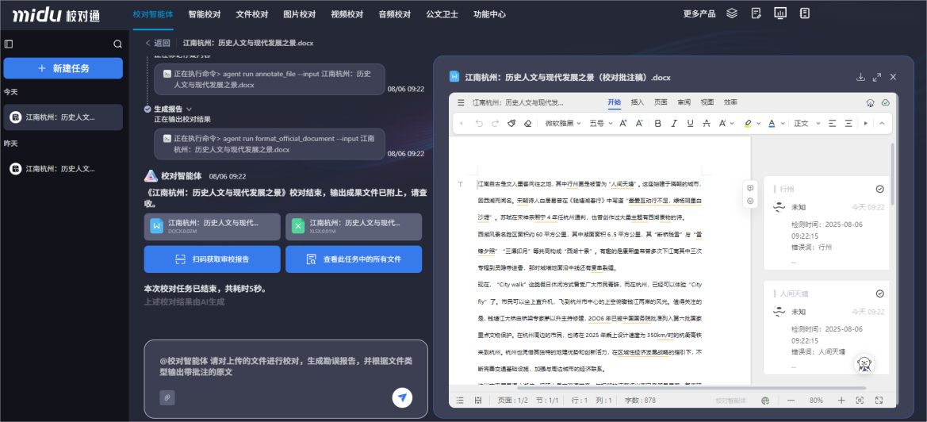Click the undo arrow in editor toolbar
The width and height of the screenshot is (927, 422).
(x=480, y=124)
